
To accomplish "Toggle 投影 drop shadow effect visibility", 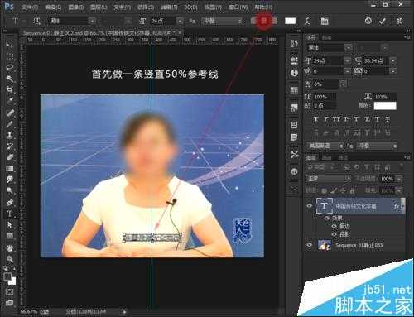I will (335, 234).
